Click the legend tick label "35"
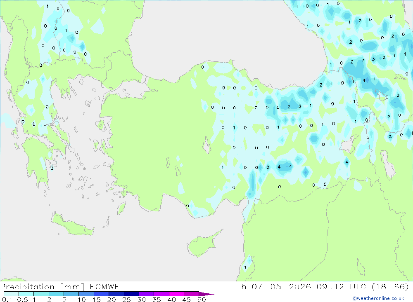Image resolution: width=413 pixels, height=302 pixels. (157, 300)
